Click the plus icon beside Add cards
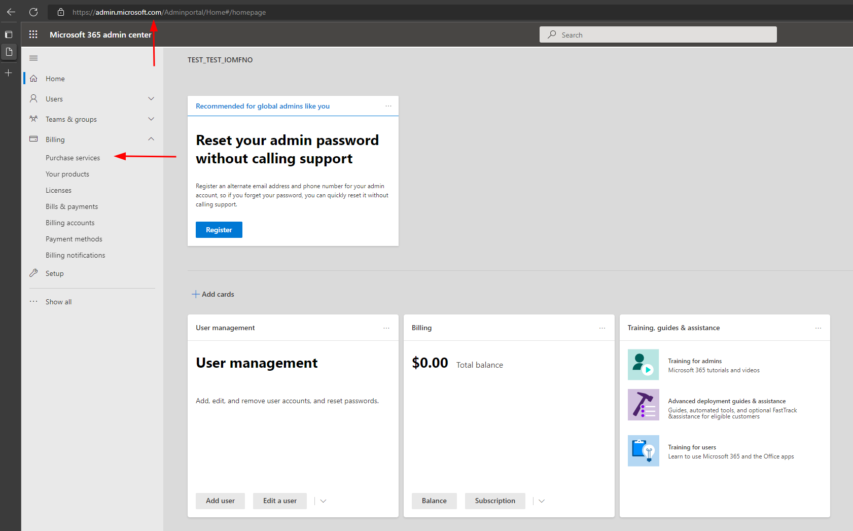This screenshot has width=853, height=531. click(196, 294)
